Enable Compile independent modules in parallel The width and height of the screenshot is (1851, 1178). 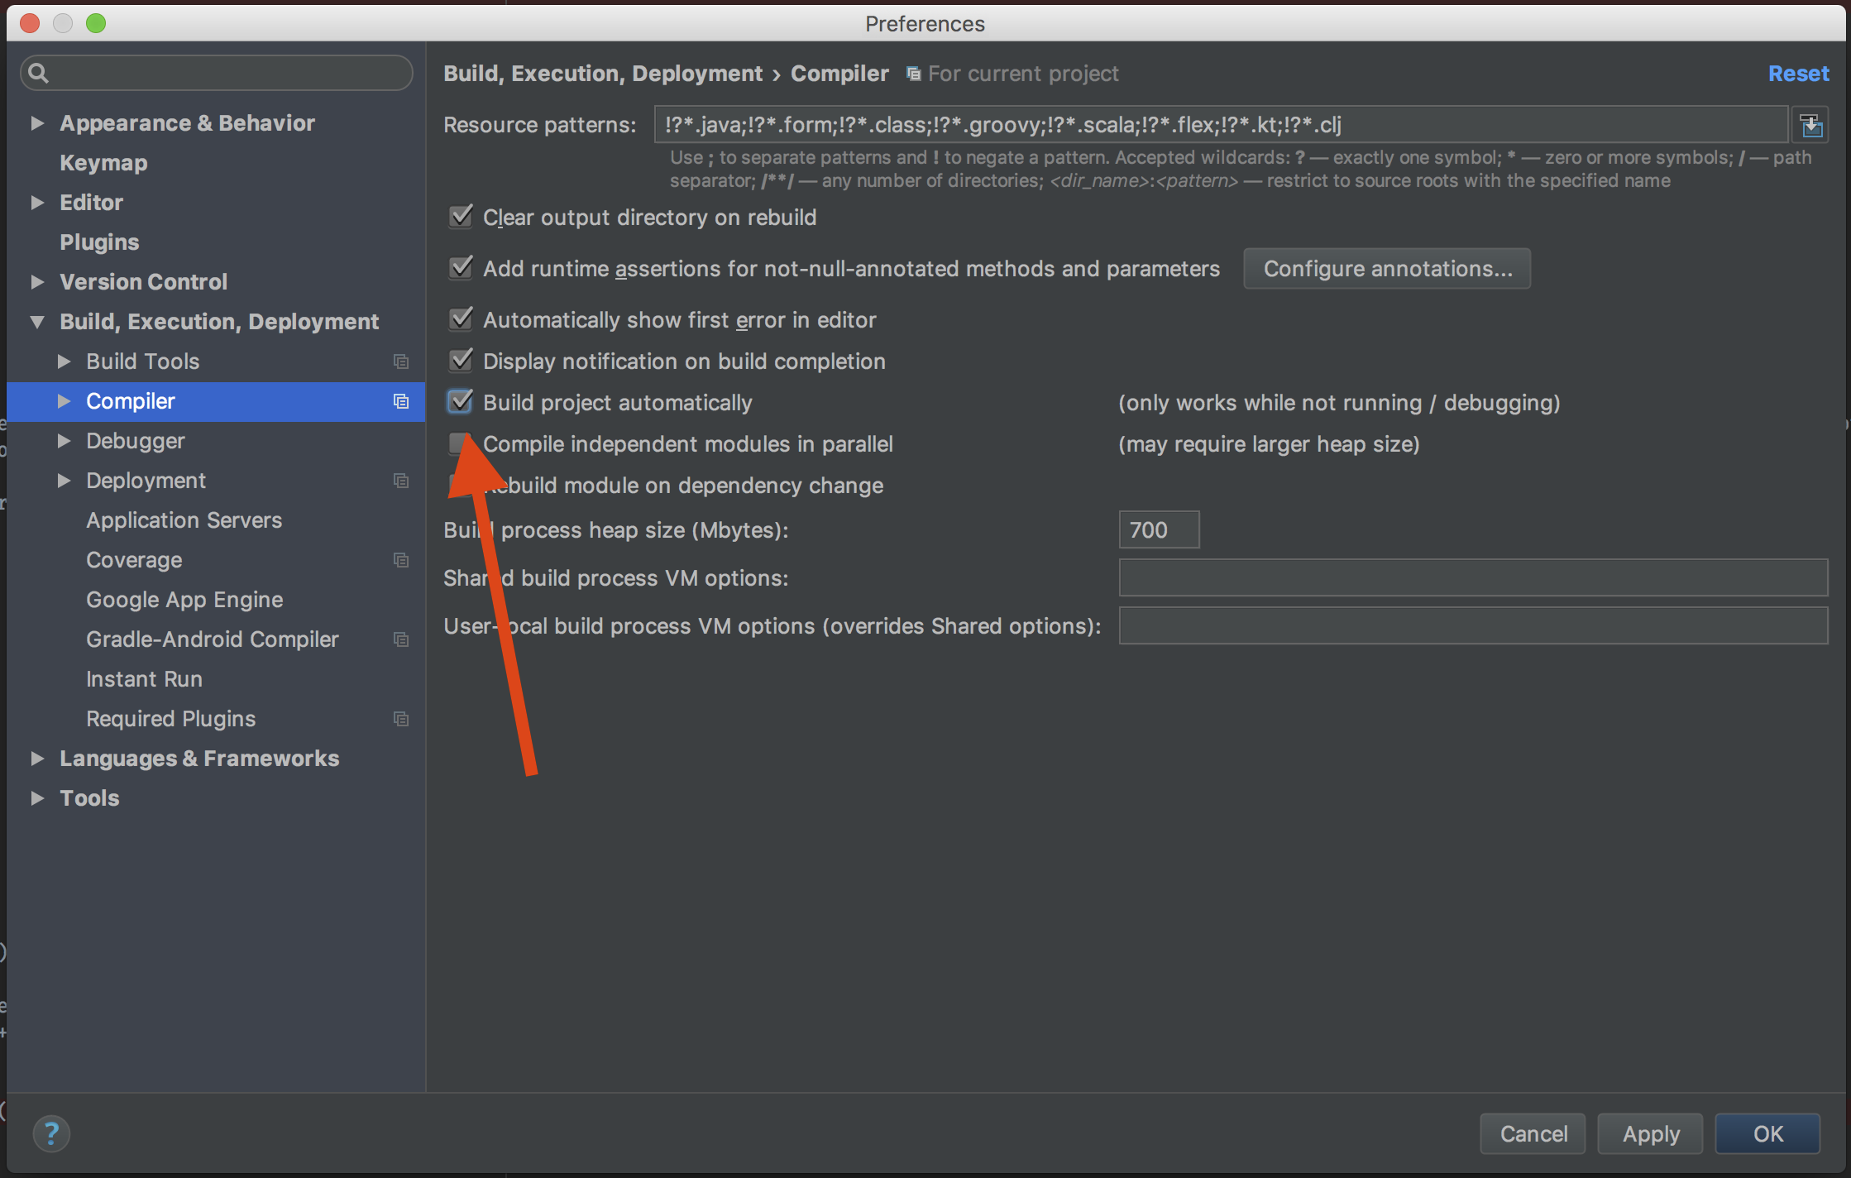click(x=460, y=443)
